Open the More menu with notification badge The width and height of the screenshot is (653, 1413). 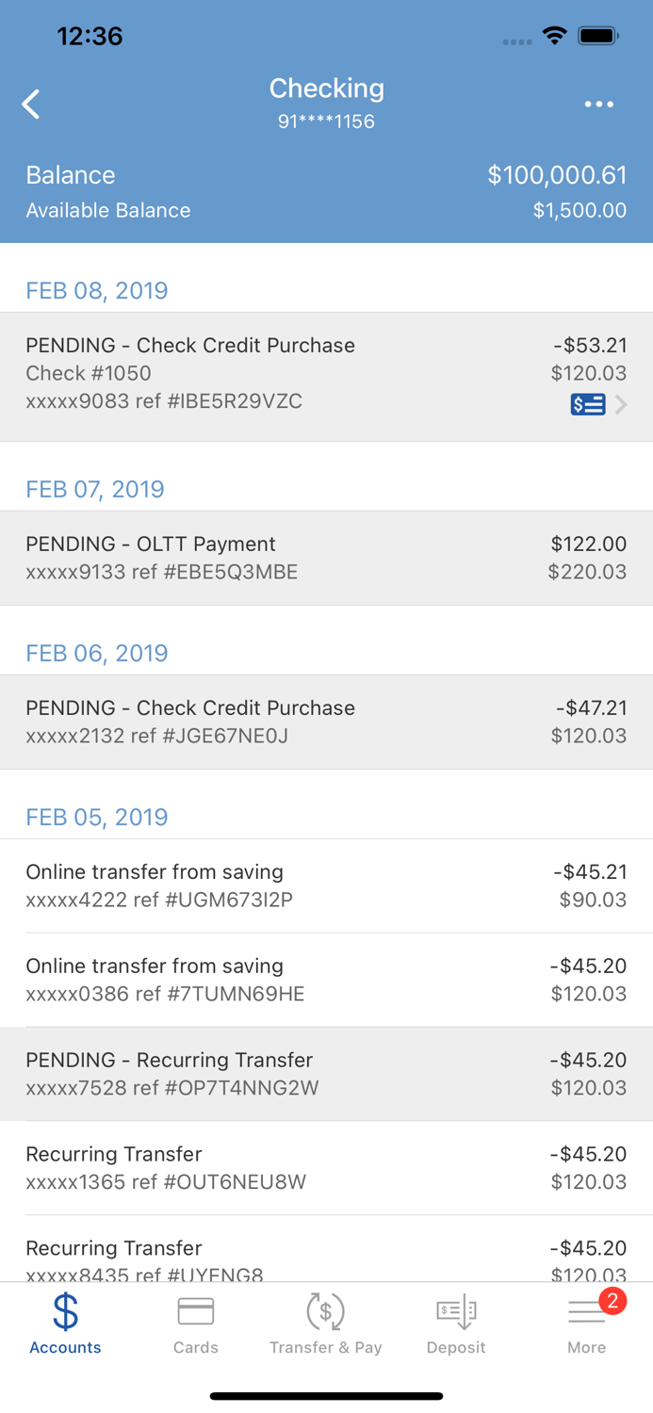pyautogui.click(x=586, y=1314)
